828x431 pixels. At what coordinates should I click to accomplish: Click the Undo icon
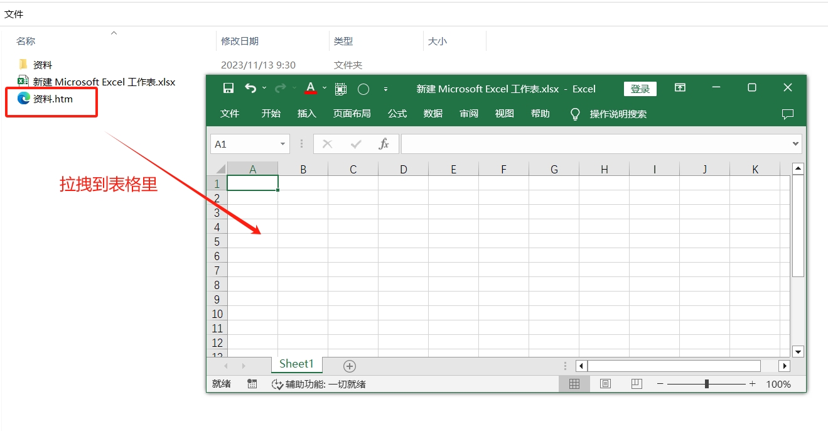coord(252,89)
